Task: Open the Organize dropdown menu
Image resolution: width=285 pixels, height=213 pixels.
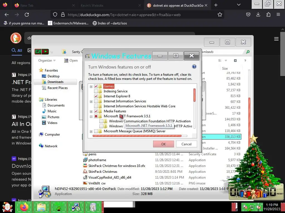Action: coord(47,60)
